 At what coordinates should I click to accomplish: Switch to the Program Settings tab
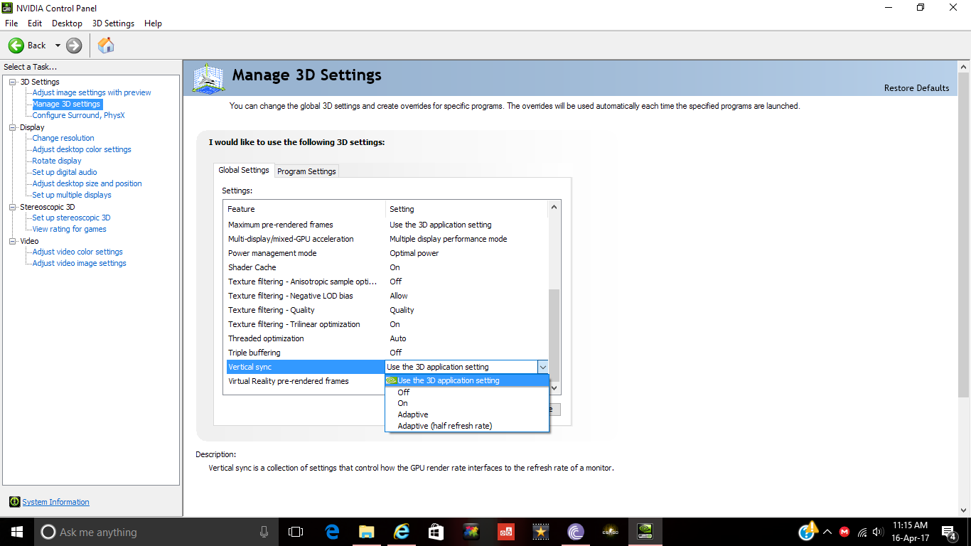(x=306, y=171)
